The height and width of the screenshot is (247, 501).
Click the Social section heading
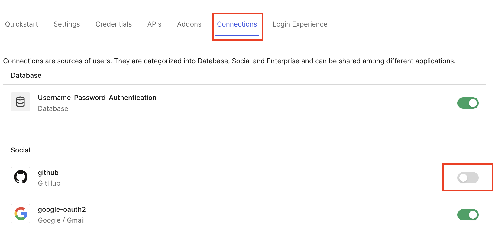[21, 150]
